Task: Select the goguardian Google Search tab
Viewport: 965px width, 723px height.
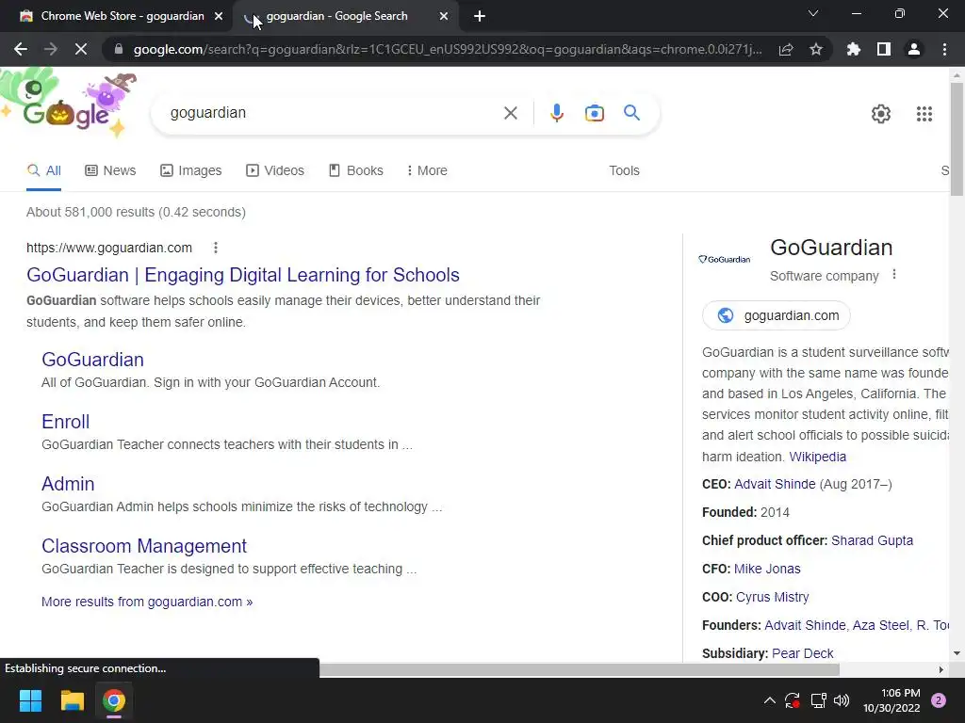Action: coord(336,16)
